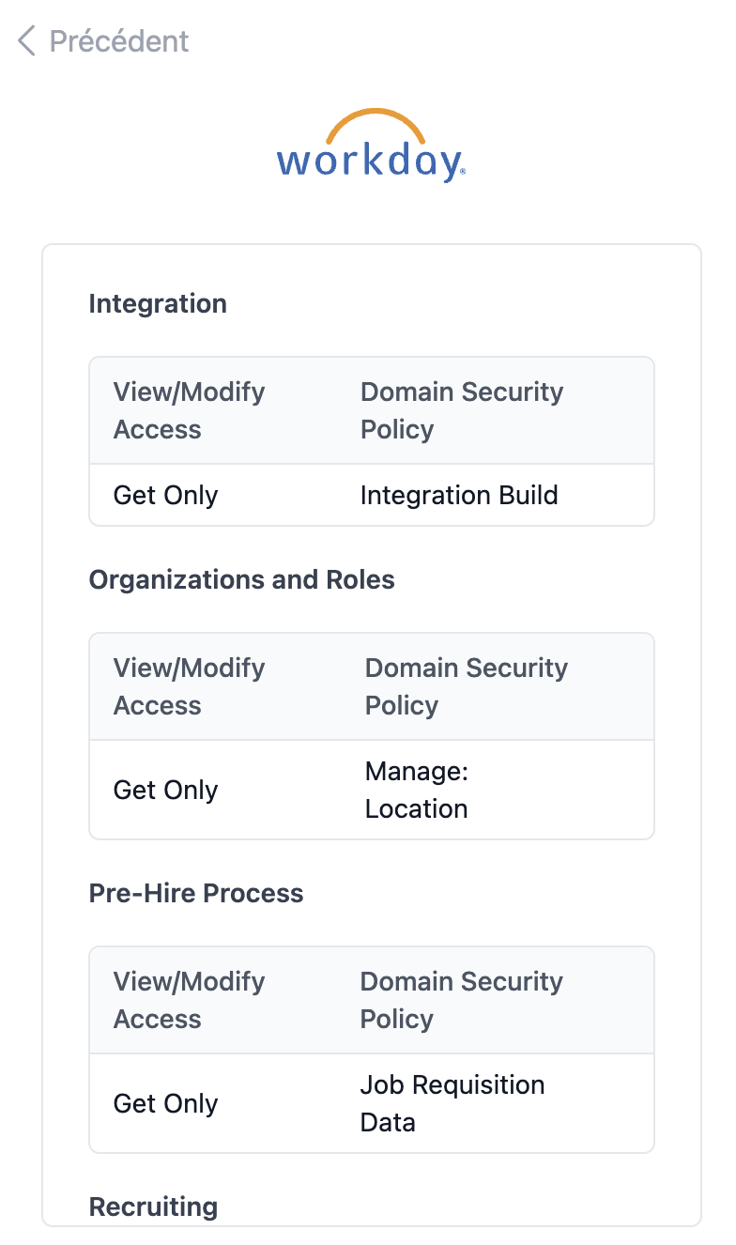Click Domain Security Policy header in Organizations table
The width and height of the screenshot is (736, 1245).
point(467,686)
